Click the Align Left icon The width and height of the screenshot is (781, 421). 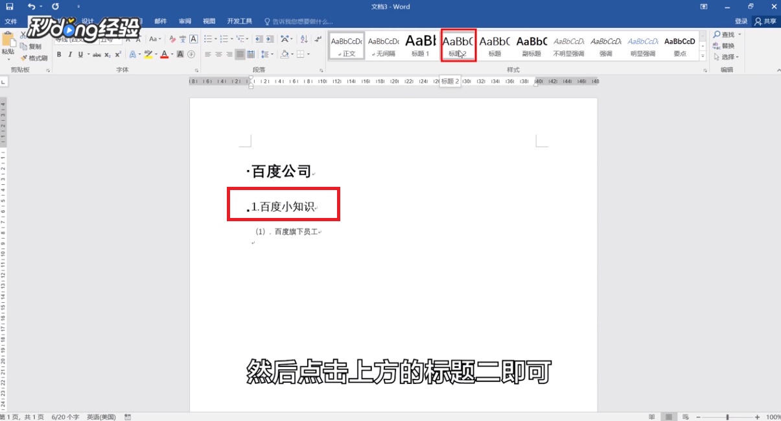(x=209, y=54)
